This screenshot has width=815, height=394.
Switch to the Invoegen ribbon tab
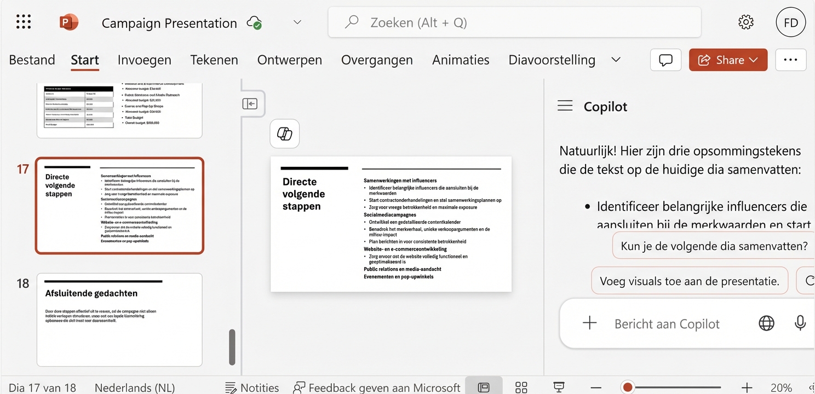144,60
